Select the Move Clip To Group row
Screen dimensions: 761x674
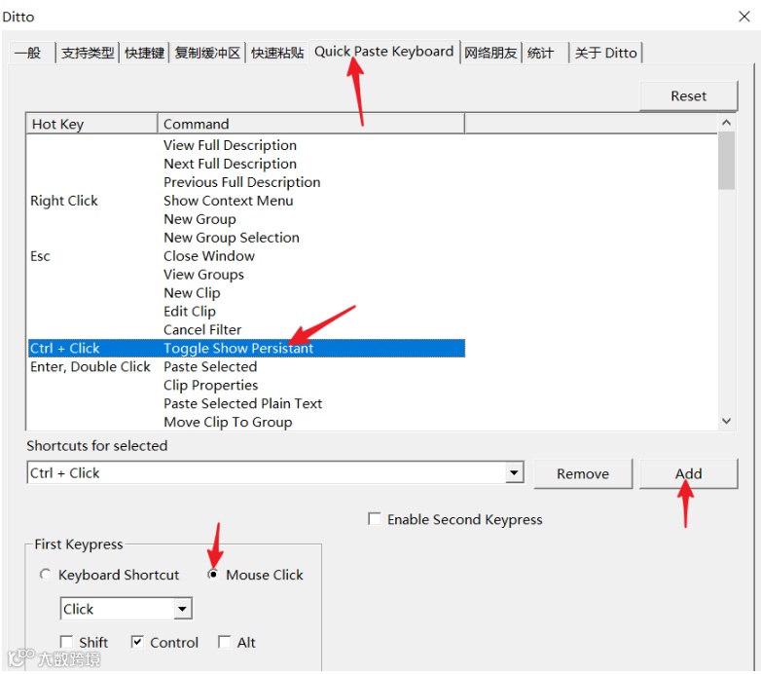click(246, 422)
